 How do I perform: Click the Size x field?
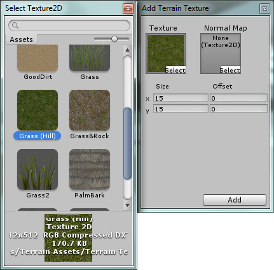(181, 98)
